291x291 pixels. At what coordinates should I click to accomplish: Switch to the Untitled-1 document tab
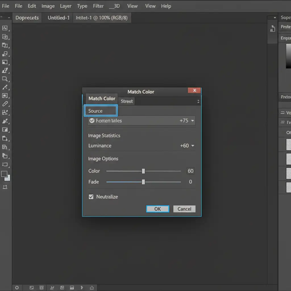59,18
